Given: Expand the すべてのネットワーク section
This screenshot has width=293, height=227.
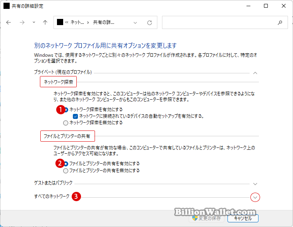Looking at the screenshot, I should point(255,197).
